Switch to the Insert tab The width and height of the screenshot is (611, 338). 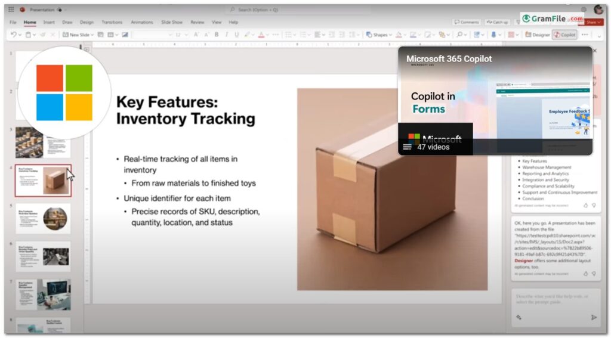pos(49,22)
